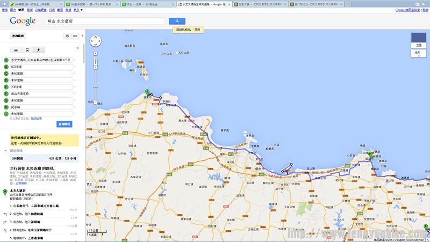Viewport: 430px width, 242px height.
Task: Expand the 地形 map type dropdown
Action: [418, 53]
